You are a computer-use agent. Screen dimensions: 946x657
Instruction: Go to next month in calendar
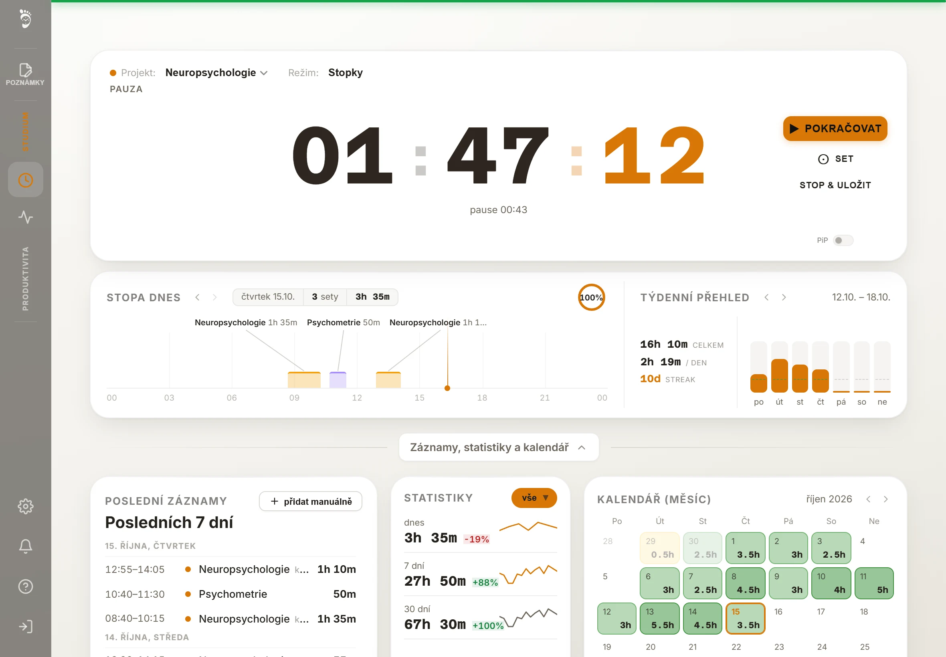tap(885, 499)
